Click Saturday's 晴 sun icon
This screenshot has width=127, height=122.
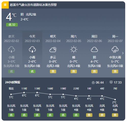(x=74, y=49)
